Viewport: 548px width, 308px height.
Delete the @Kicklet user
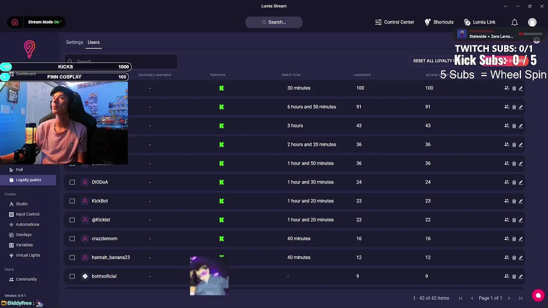pos(514,220)
